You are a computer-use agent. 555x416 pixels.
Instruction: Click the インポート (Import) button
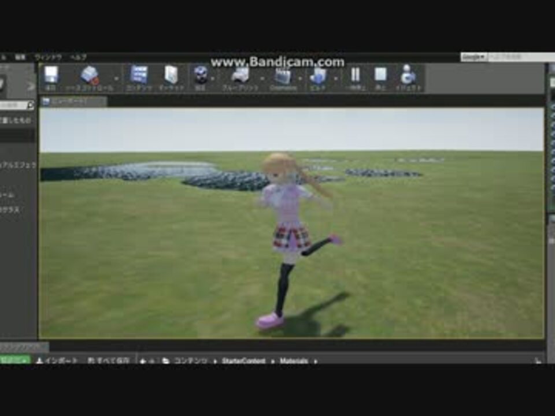pos(57,361)
